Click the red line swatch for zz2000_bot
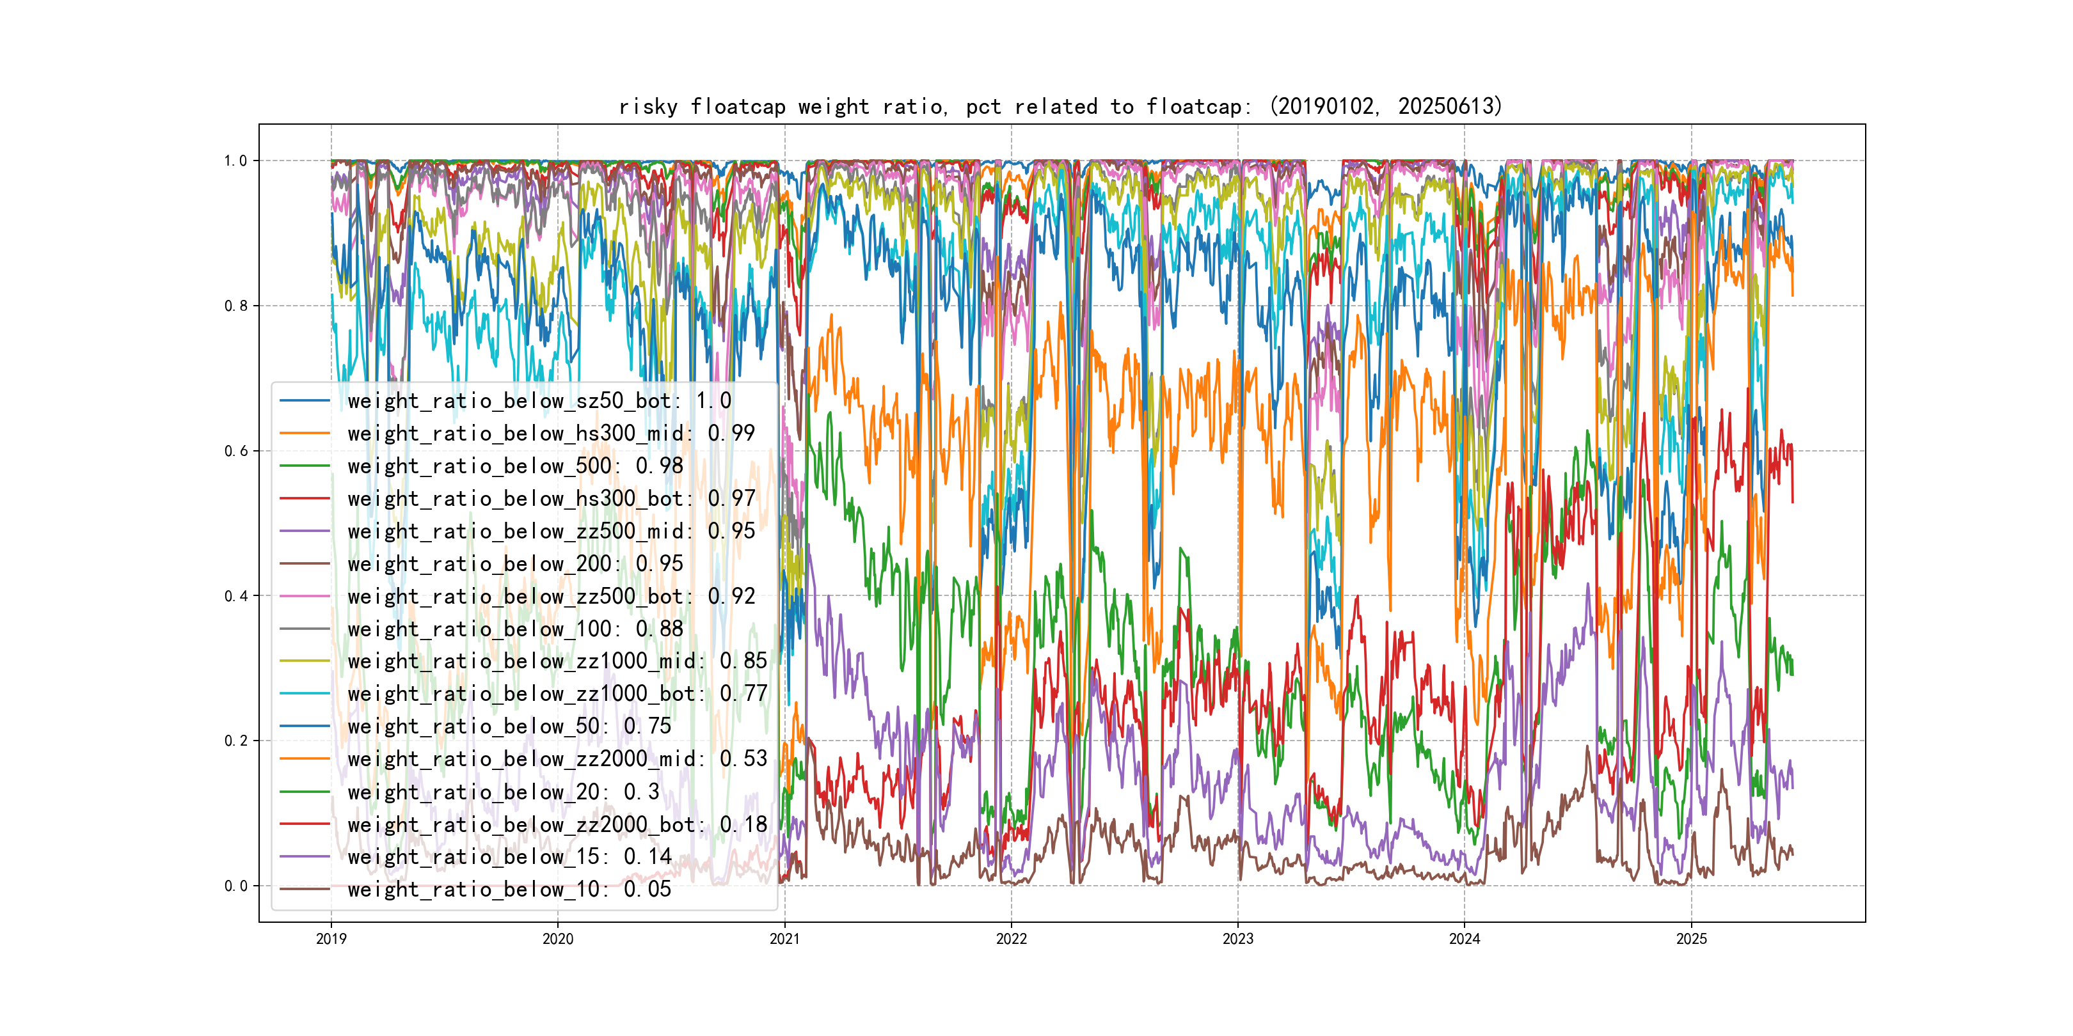Image resolution: width=2073 pixels, height=1036 pixels. (305, 824)
